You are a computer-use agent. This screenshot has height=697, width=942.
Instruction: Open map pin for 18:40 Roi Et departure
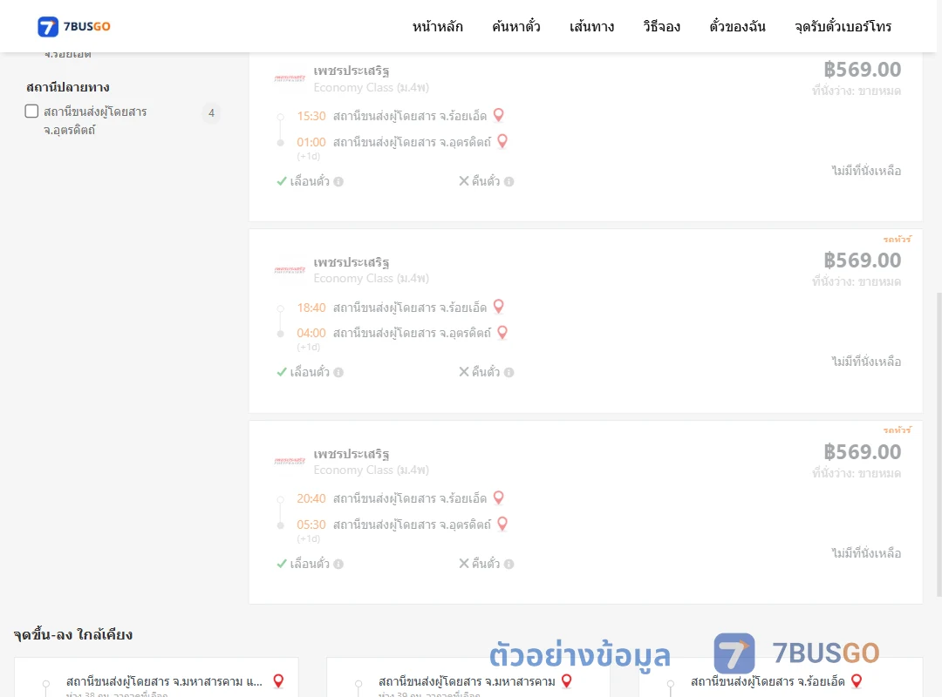coord(499,306)
